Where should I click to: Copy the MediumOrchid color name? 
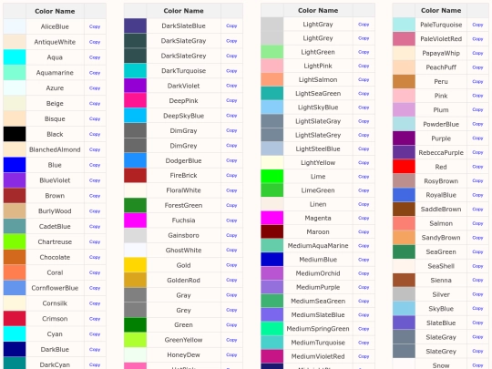pos(364,273)
